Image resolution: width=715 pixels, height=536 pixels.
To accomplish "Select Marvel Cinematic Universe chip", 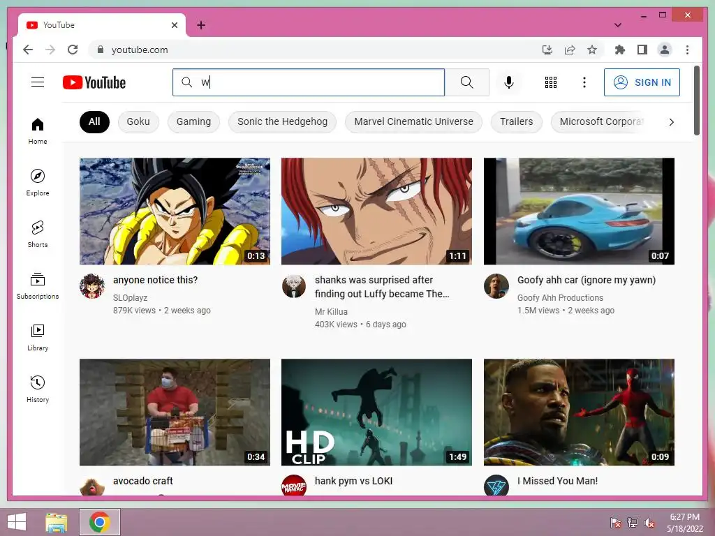I will 413,121.
